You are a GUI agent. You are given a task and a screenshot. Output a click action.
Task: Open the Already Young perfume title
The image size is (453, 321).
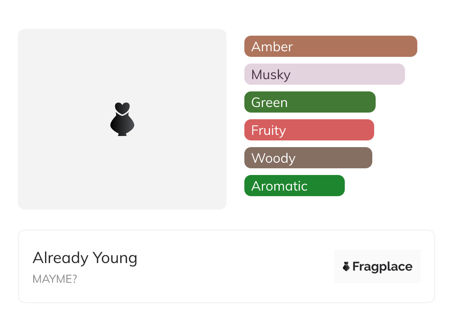[x=85, y=258]
